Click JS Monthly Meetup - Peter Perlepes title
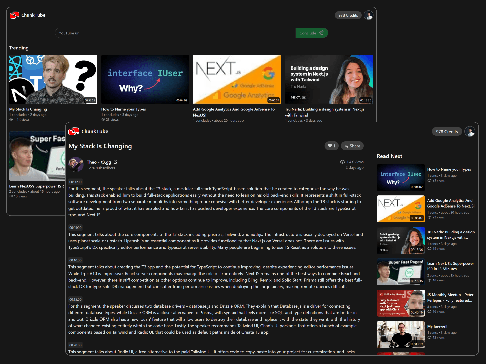 (x=450, y=298)
